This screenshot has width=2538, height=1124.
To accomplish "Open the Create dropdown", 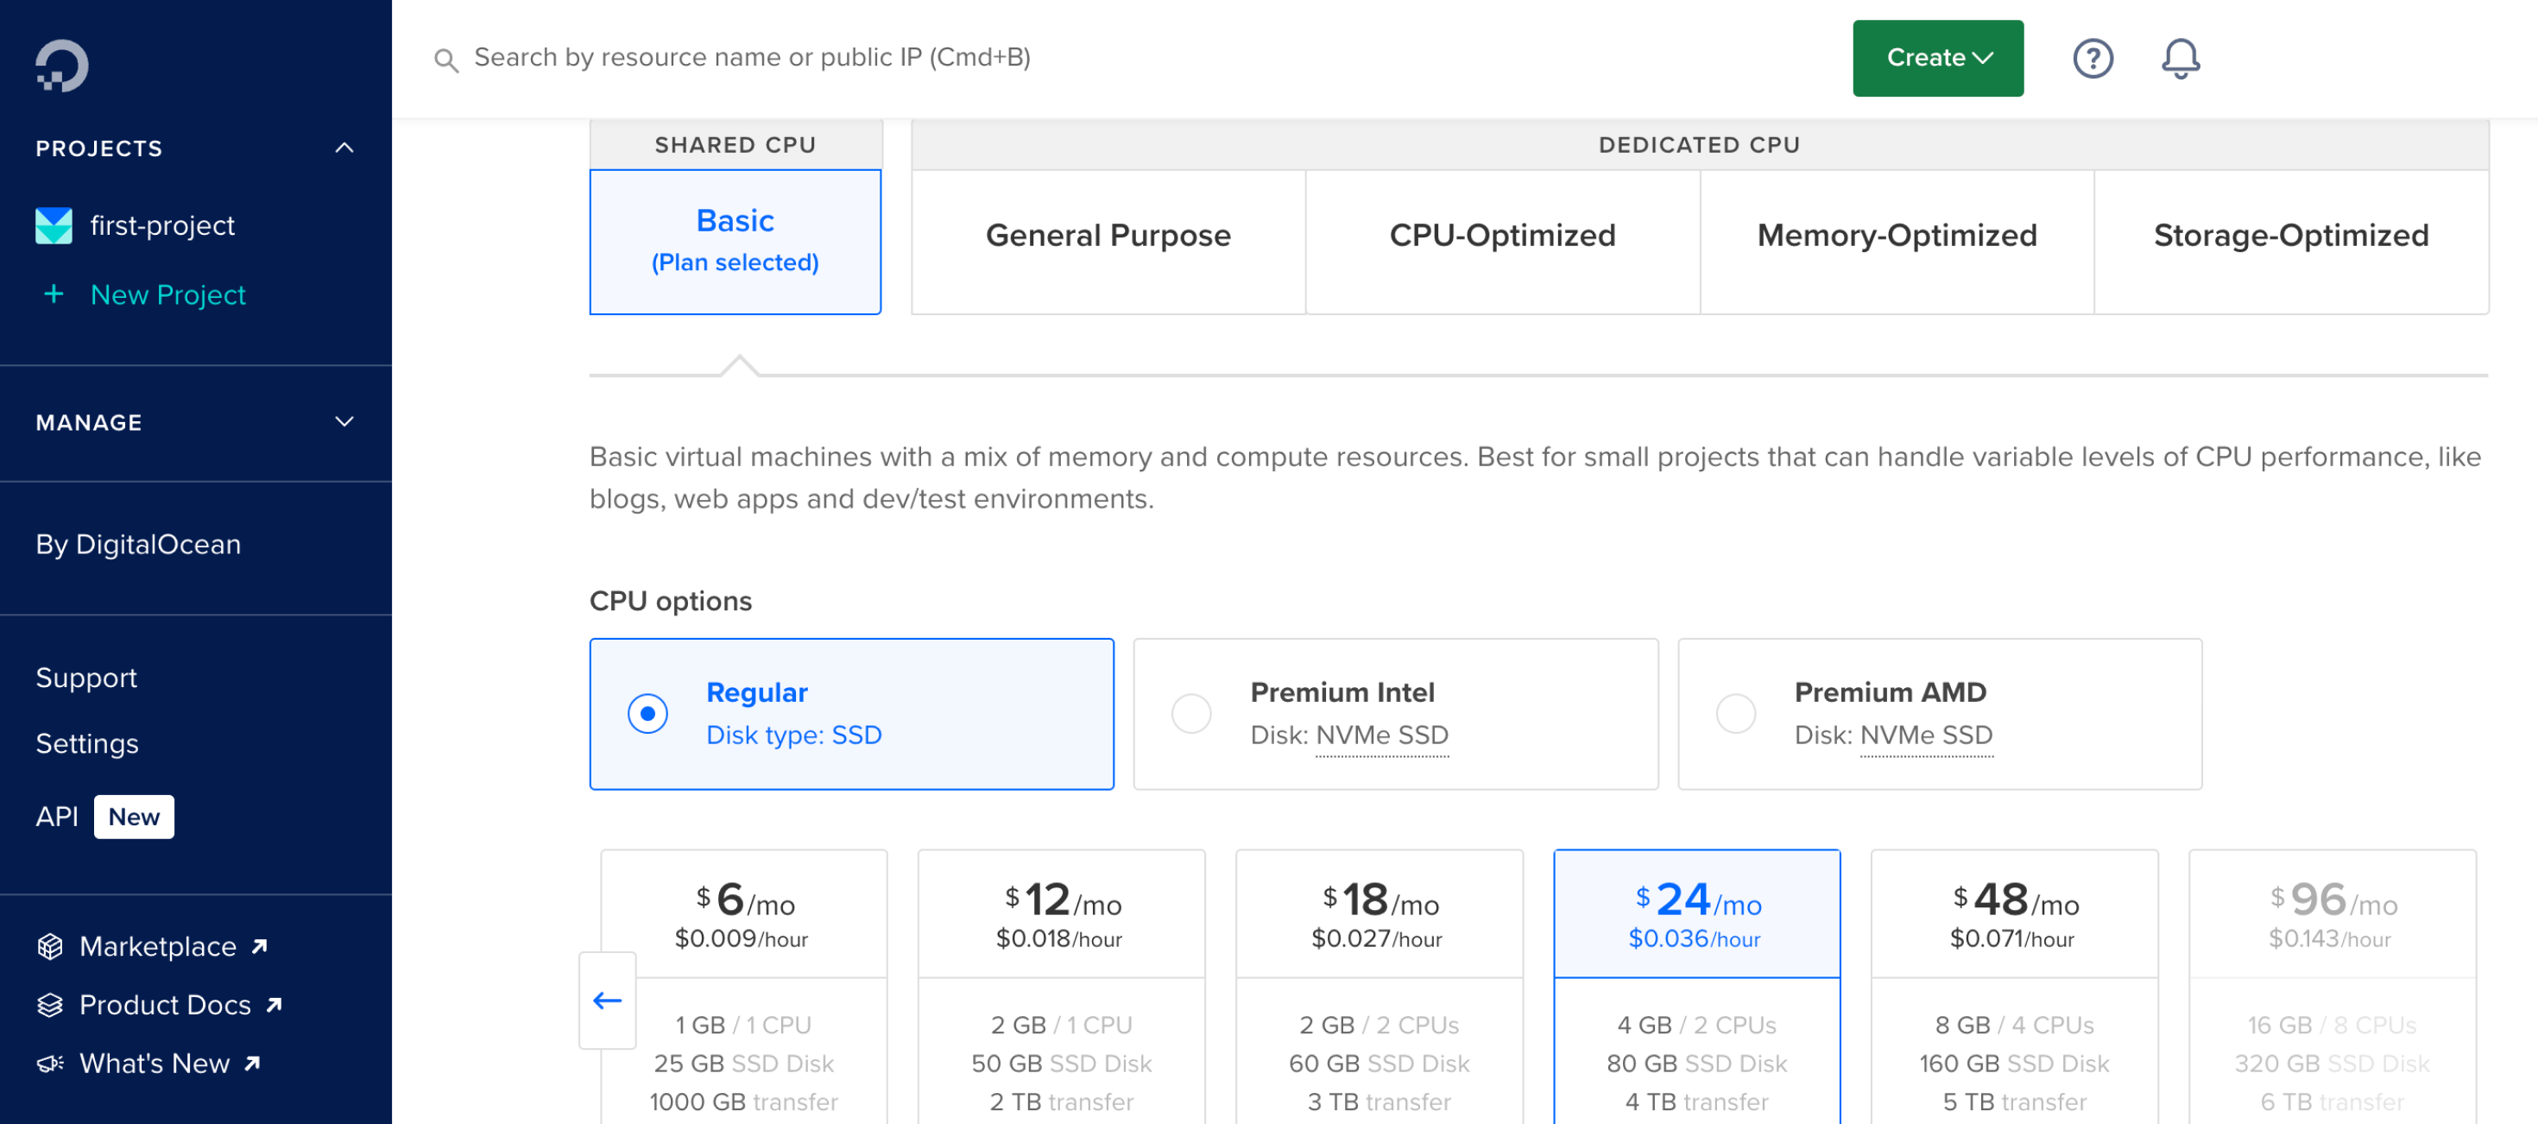I will (1936, 58).
